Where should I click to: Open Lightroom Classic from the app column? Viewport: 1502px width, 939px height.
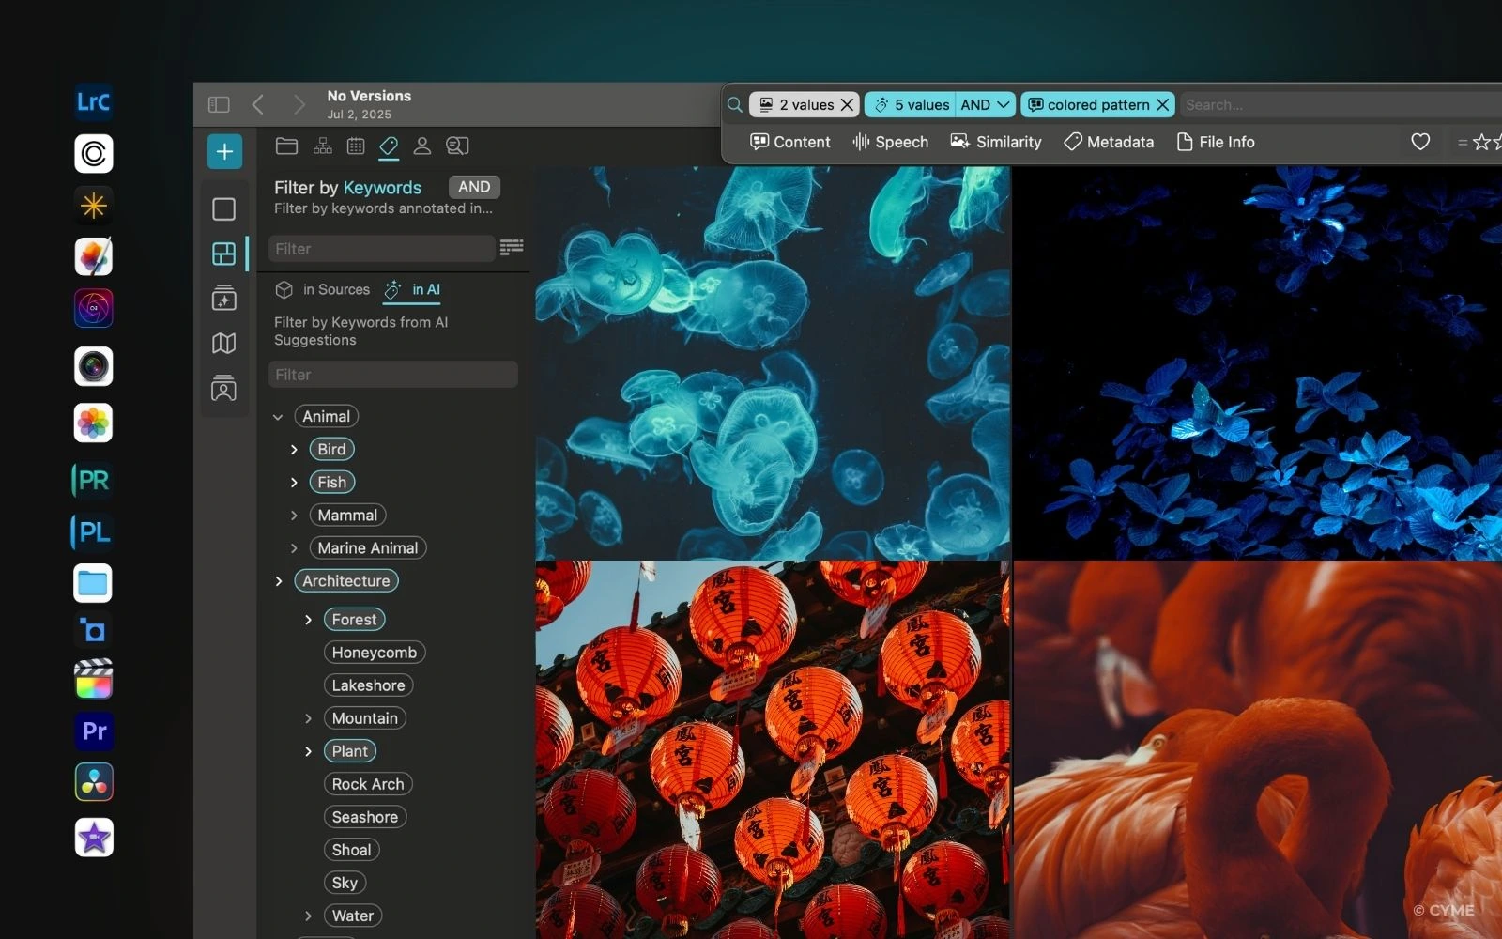(94, 101)
